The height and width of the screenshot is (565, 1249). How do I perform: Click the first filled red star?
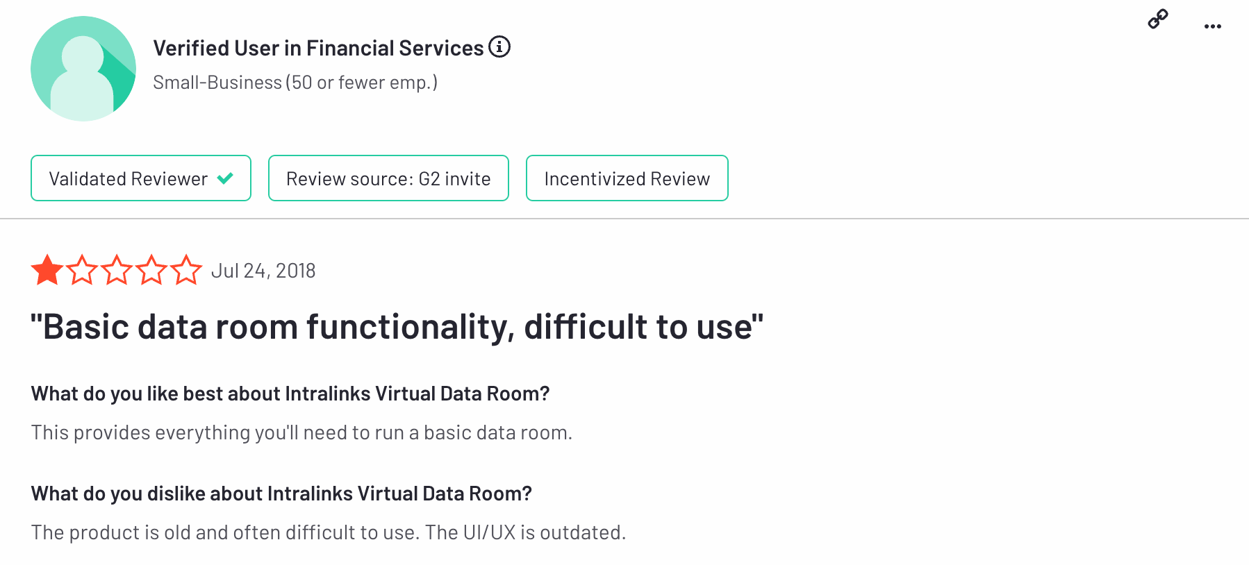[47, 270]
